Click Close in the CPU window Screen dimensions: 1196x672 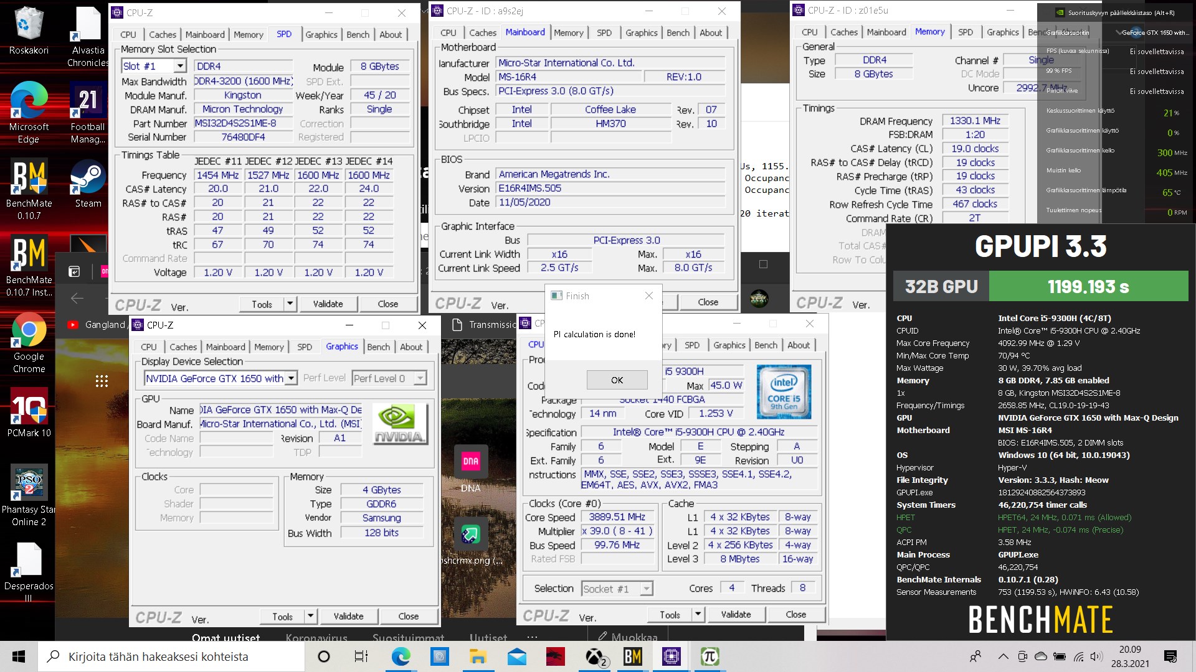[795, 614]
